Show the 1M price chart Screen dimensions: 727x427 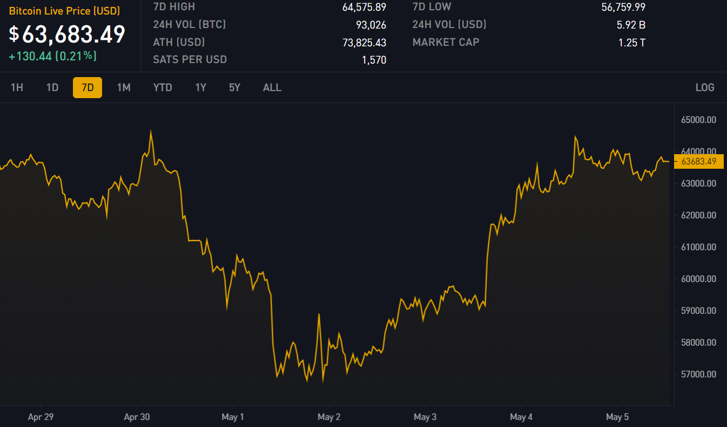click(124, 87)
